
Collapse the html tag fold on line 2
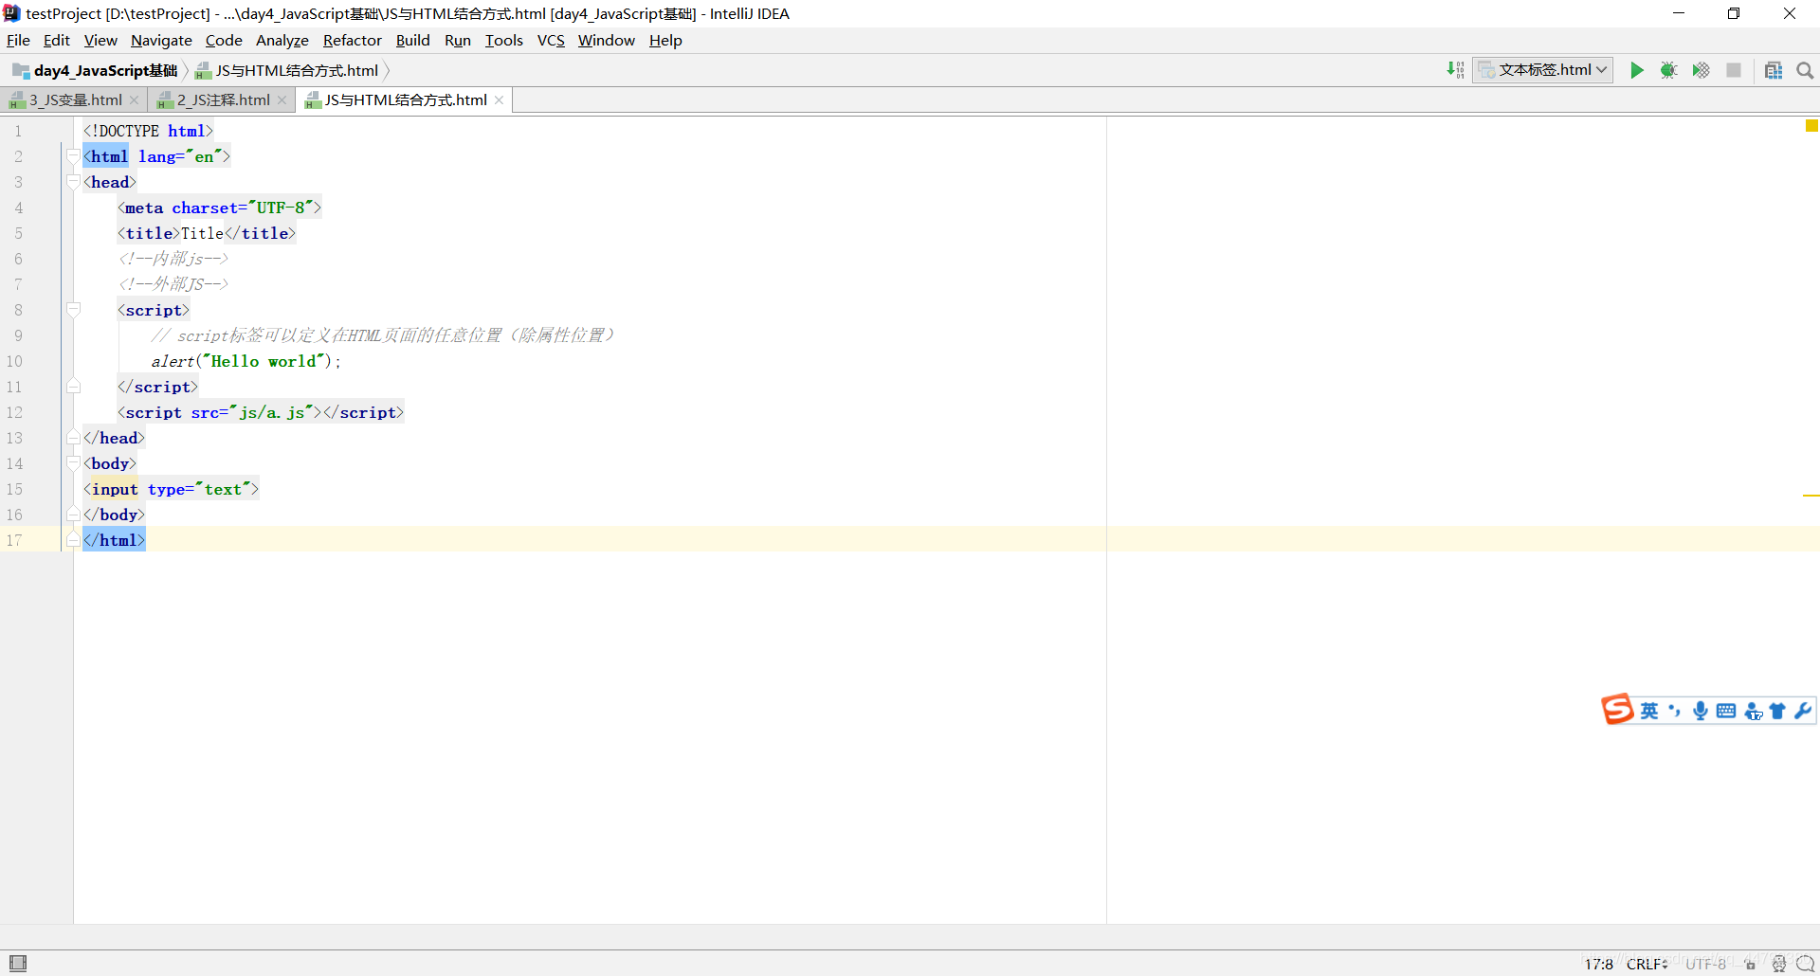pos(73,156)
